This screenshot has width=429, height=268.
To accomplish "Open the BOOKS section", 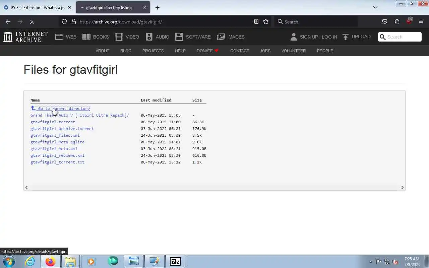I will pos(96,37).
